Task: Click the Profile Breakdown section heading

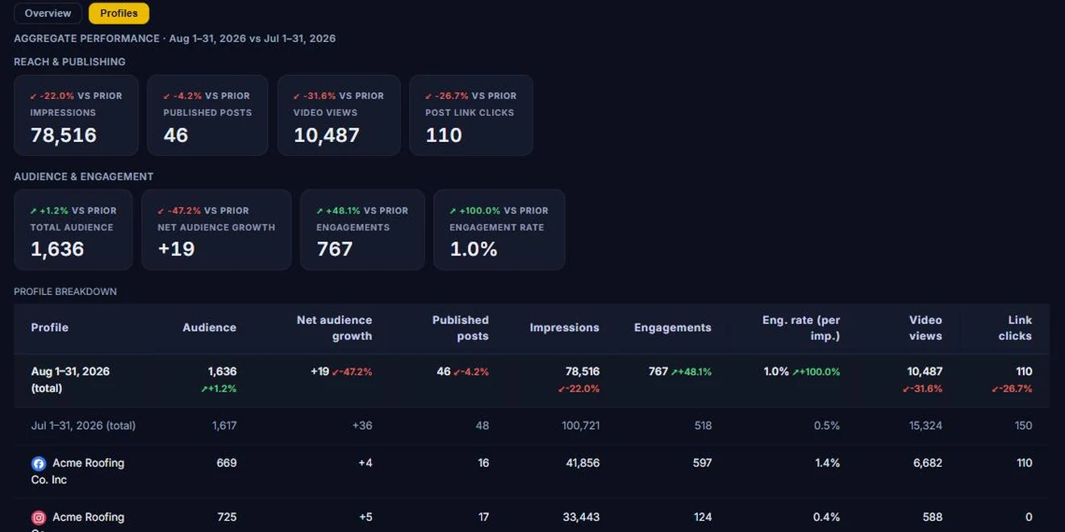Action: pyautogui.click(x=65, y=292)
